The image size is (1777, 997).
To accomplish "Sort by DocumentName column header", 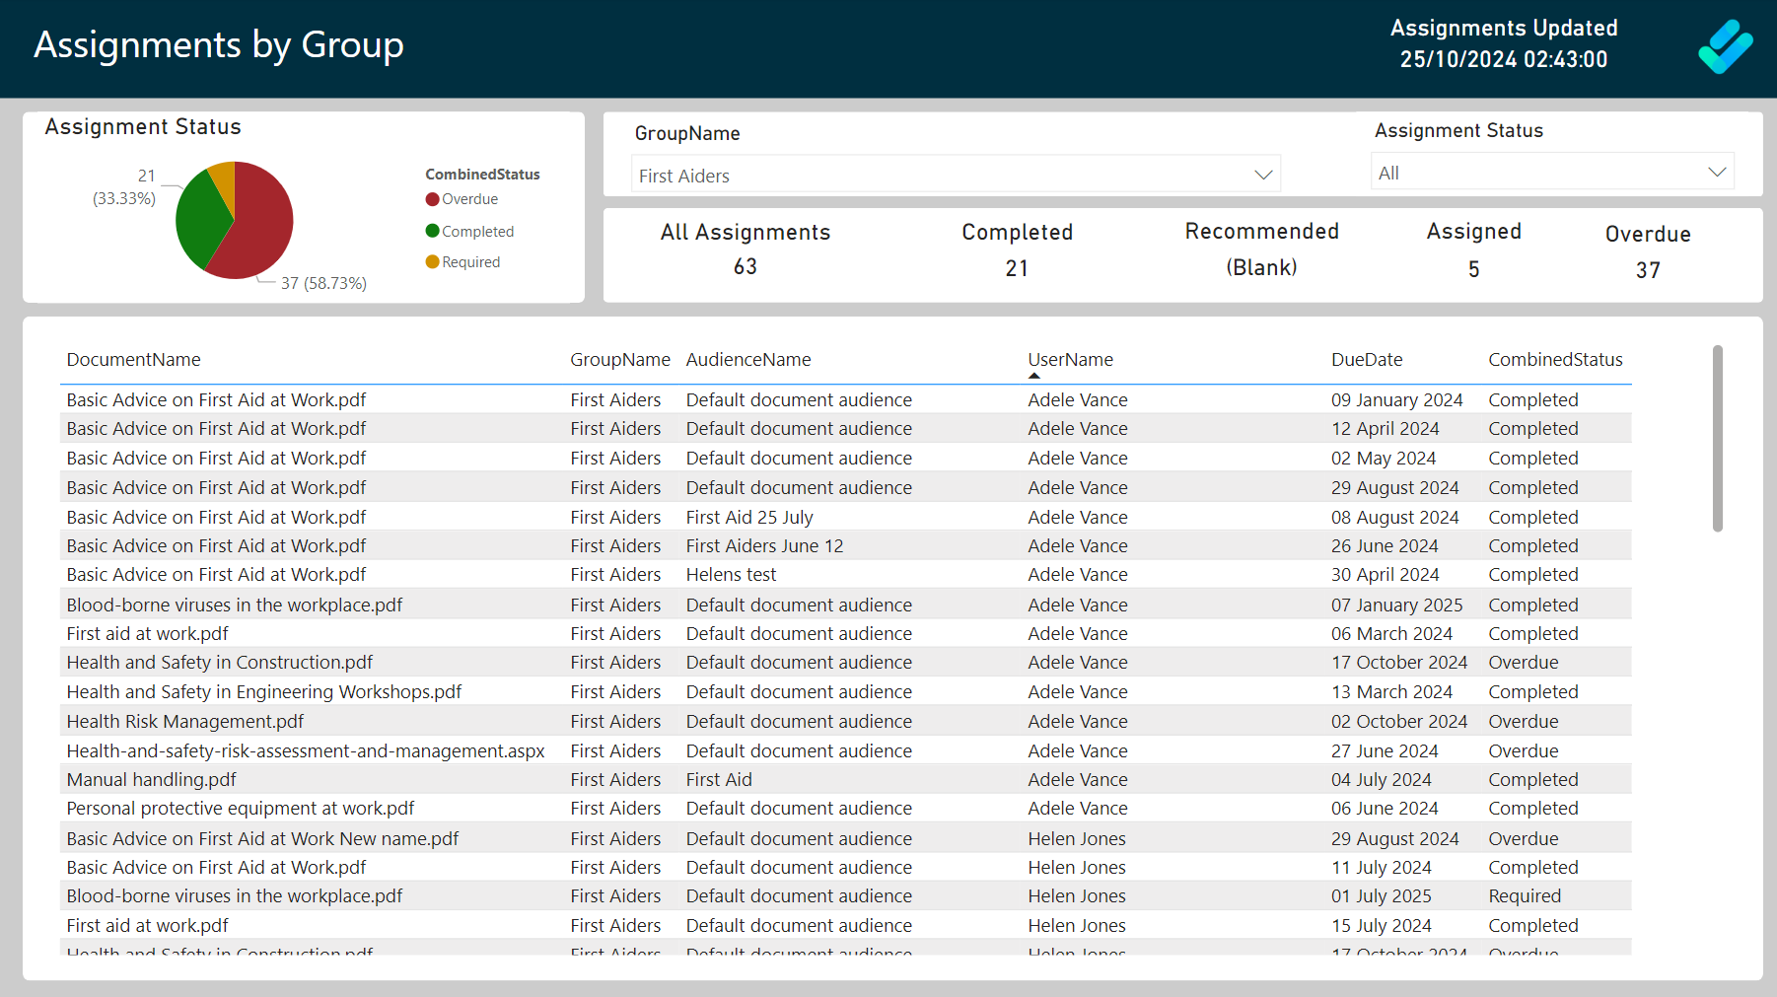I will (133, 360).
